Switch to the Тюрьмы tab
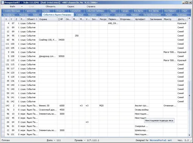This screenshot has width=193, height=143. coord(47,11)
